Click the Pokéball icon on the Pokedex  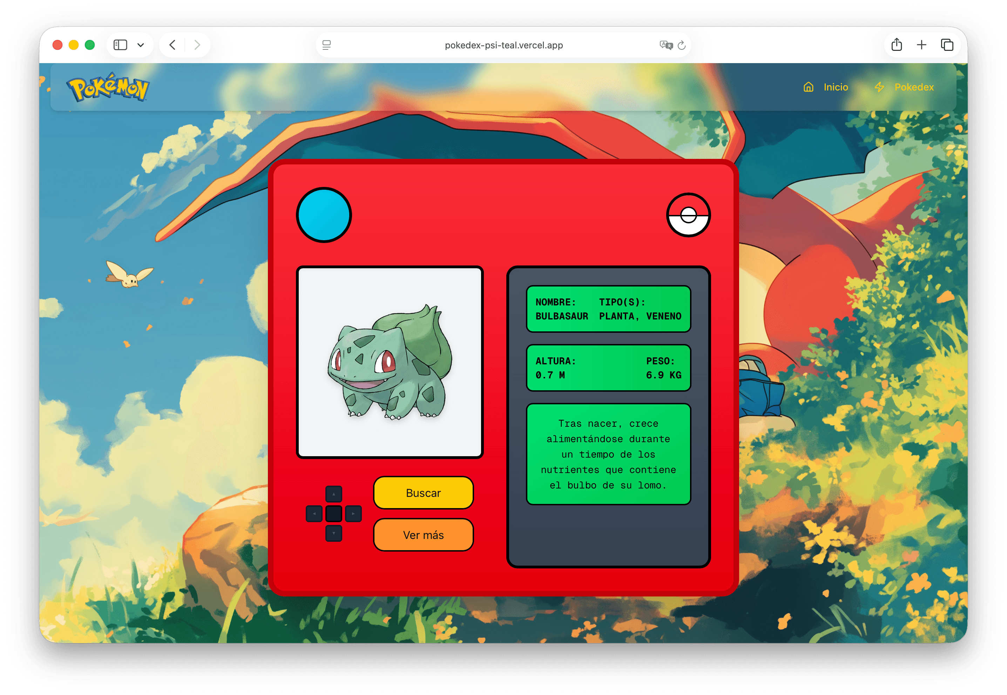click(x=688, y=215)
